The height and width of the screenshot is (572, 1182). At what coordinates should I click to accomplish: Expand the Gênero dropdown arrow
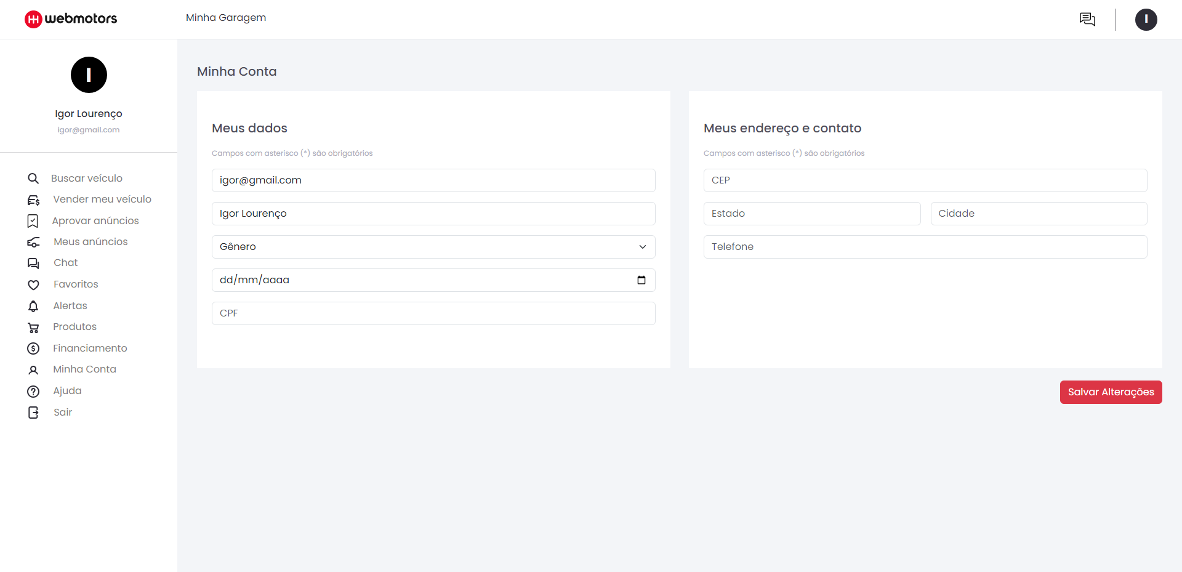click(x=643, y=247)
